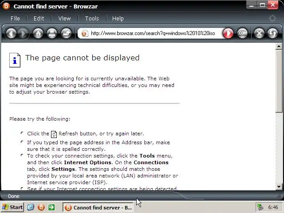Click the .COM autocomplete button
This screenshot has width=284, height=213.
[x=242, y=33]
